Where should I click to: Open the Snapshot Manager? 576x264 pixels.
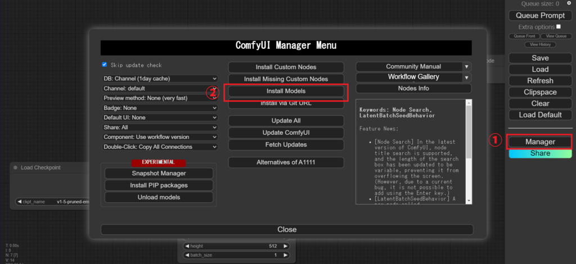159,174
